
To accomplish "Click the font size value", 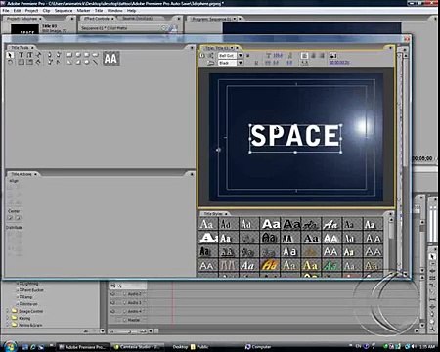I will click(x=278, y=56).
